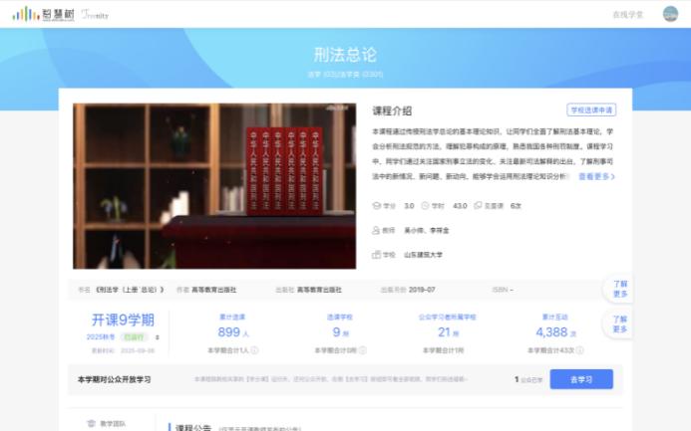
Task: Play the course preview video thumbnail
Action: 214,186
